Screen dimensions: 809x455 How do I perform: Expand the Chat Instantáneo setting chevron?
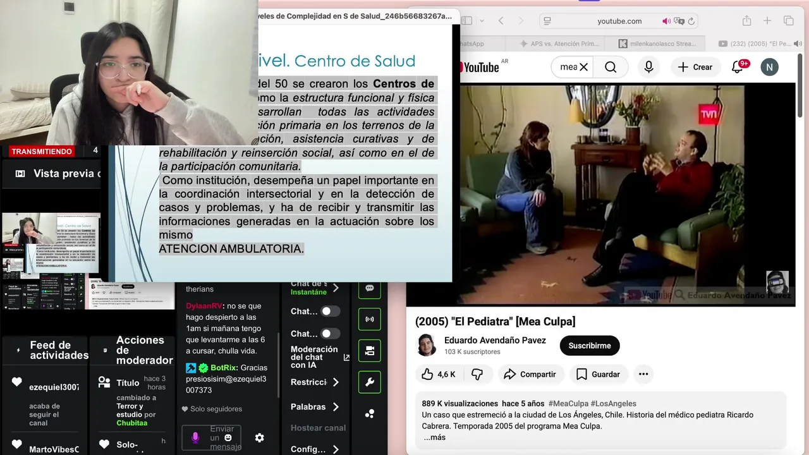pos(336,288)
